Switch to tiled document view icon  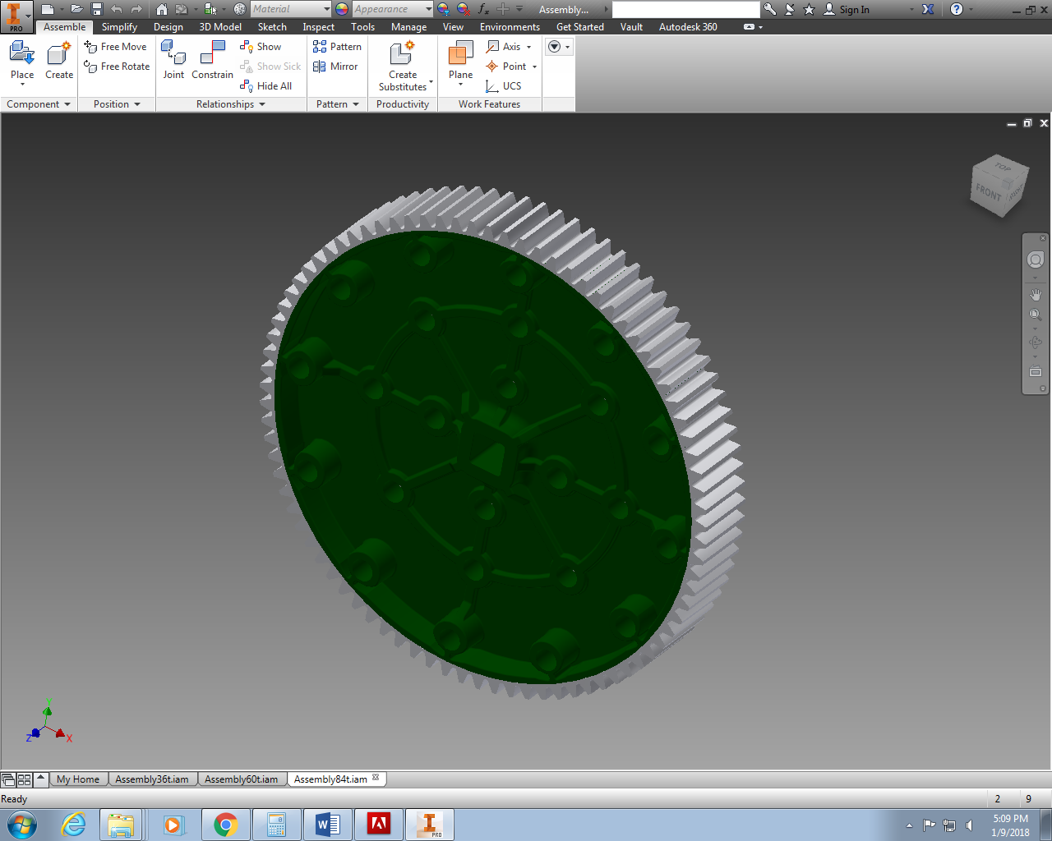click(x=24, y=779)
